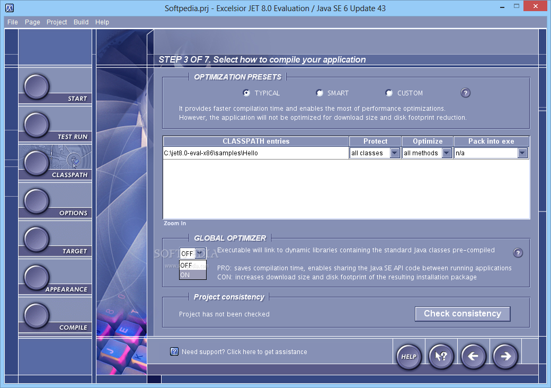The image size is (551, 388).
Task: Open the Page menu
Action: coord(32,22)
